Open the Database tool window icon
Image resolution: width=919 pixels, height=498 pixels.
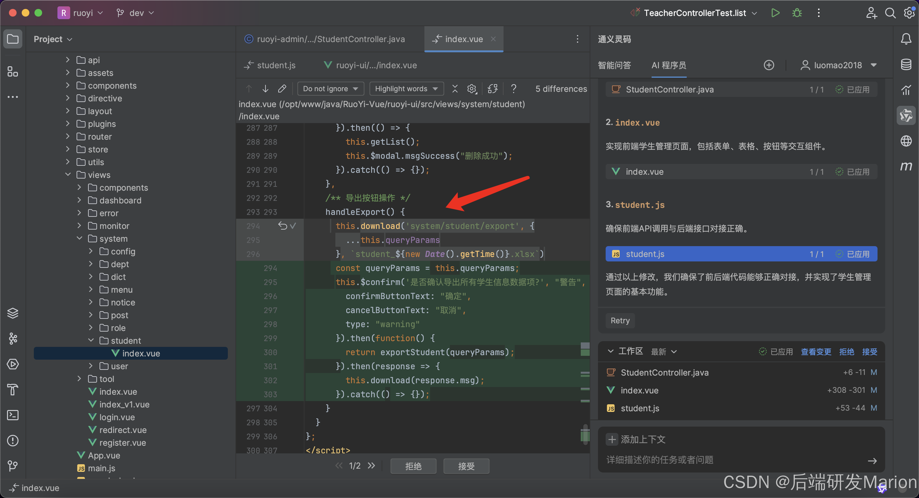tap(906, 64)
